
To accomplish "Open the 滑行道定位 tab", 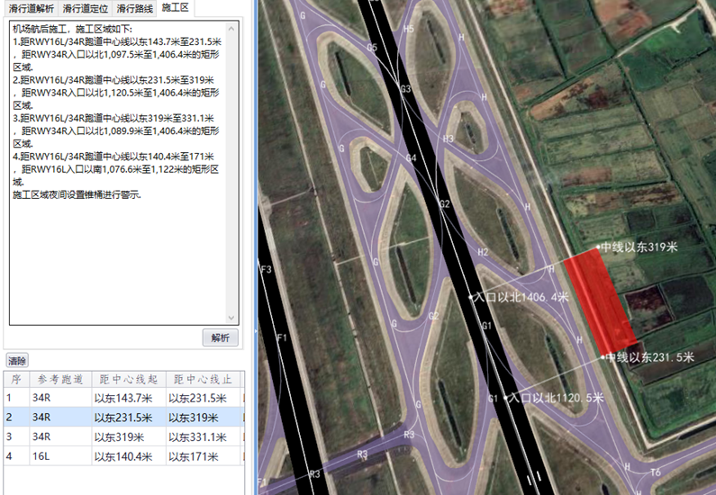I will click(x=86, y=8).
